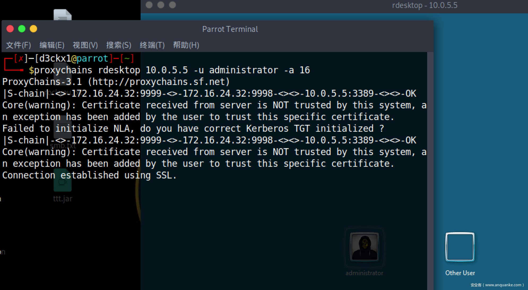
Task: Open the 文件(F) menu
Action: click(18, 45)
